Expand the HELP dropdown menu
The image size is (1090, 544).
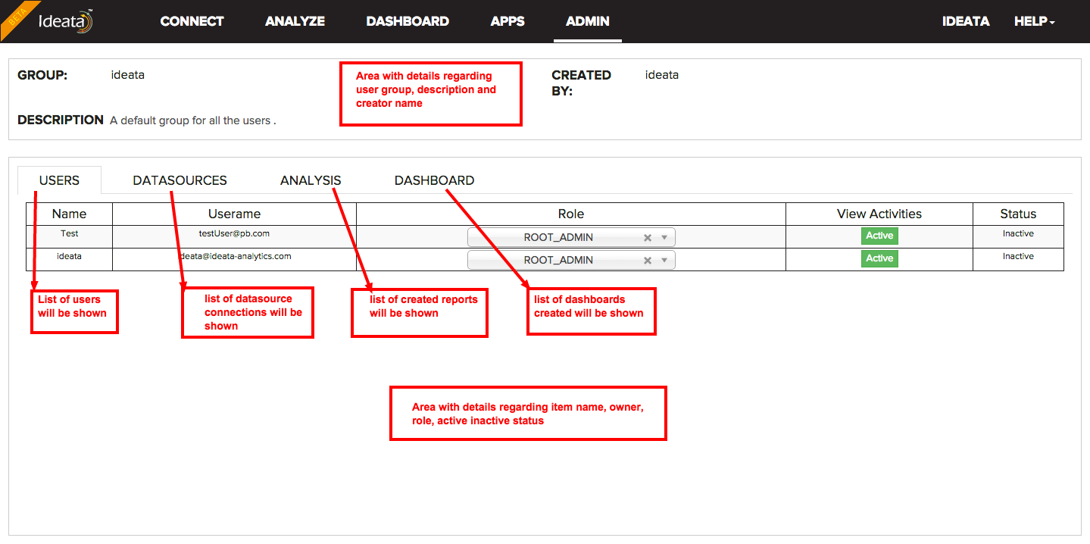(1035, 21)
